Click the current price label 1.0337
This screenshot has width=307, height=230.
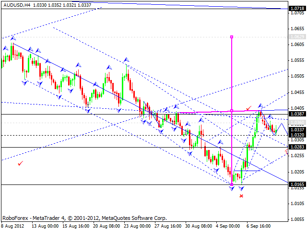(297, 130)
